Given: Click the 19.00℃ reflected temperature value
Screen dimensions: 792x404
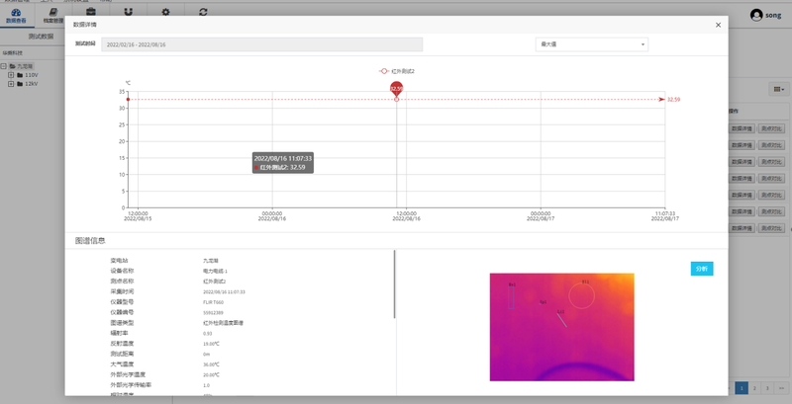Looking at the screenshot, I should pos(211,344).
